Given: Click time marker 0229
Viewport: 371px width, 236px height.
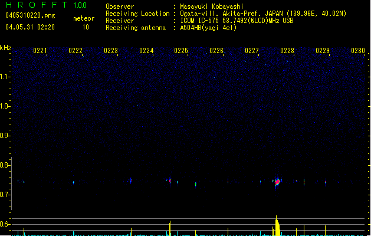Looking at the screenshot, I should coord(323,51).
